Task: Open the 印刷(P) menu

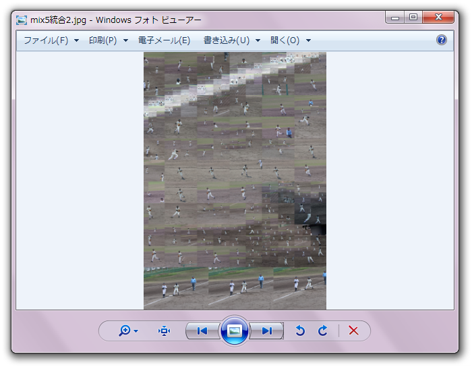Action: pos(102,40)
